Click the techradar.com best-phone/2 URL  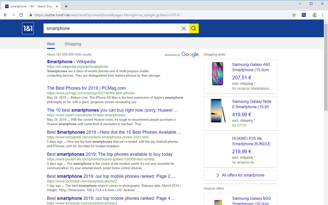(82, 181)
